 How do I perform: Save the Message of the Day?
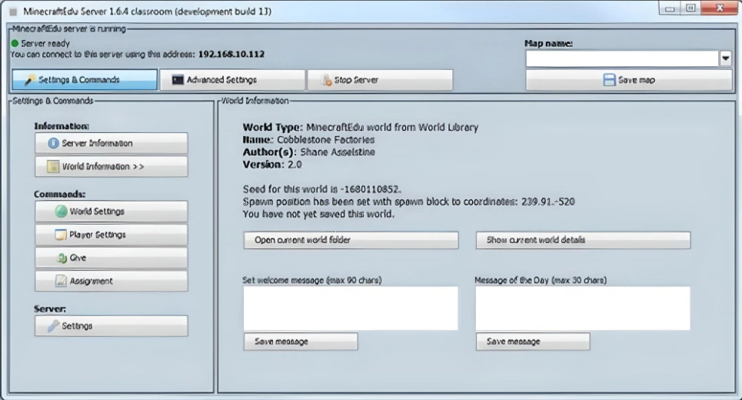[533, 342]
